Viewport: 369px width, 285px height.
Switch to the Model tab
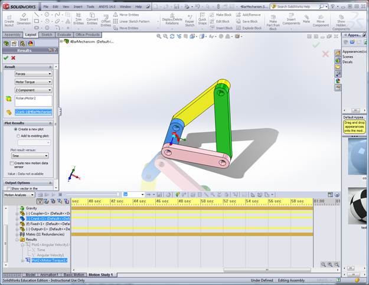coord(30,274)
